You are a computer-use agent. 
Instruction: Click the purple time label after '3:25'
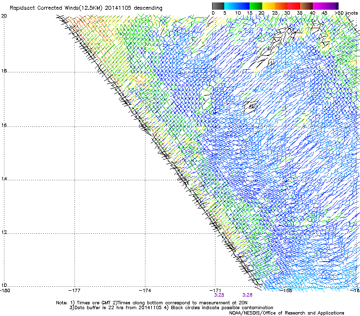pyautogui.click(x=247, y=295)
